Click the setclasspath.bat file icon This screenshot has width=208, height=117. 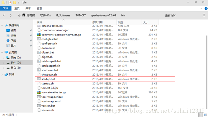coord(39,61)
